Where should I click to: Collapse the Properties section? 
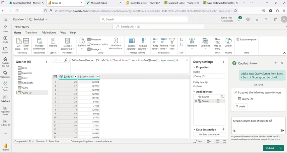195,67
